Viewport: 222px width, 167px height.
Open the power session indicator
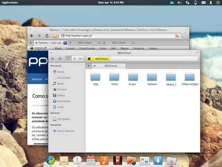click(x=218, y=3)
